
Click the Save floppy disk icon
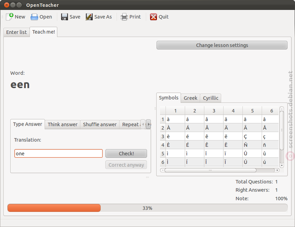[64, 17]
